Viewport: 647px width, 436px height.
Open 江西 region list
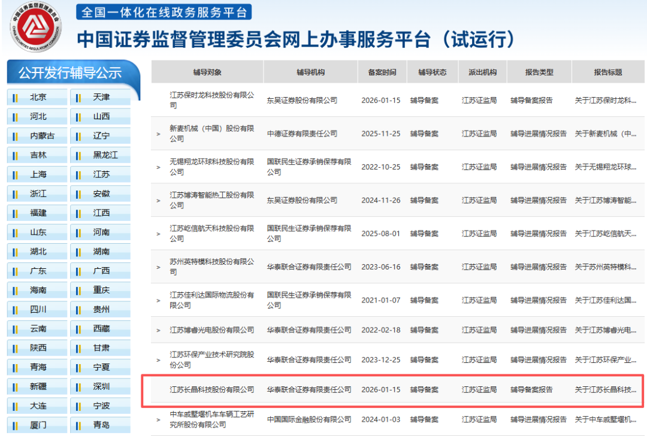pos(100,213)
